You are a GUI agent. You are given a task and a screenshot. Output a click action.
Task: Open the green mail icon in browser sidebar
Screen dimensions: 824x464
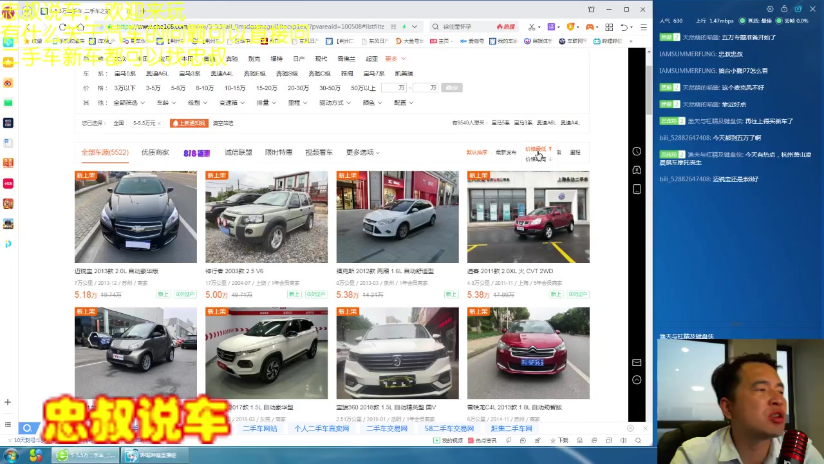[x=8, y=102]
